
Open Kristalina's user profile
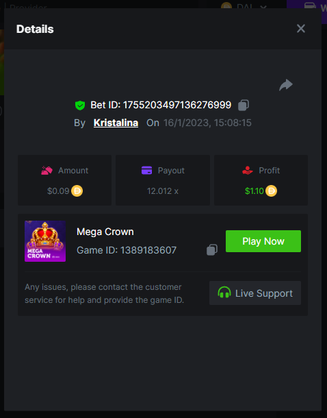(116, 123)
